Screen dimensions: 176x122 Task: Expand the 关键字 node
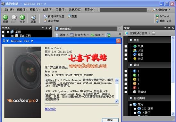tap(135, 113)
